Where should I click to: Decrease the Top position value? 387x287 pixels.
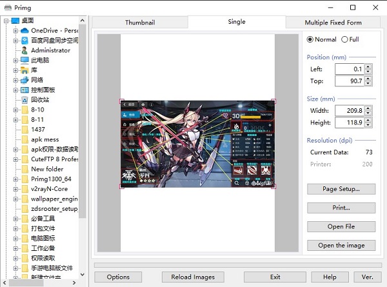[x=368, y=83]
